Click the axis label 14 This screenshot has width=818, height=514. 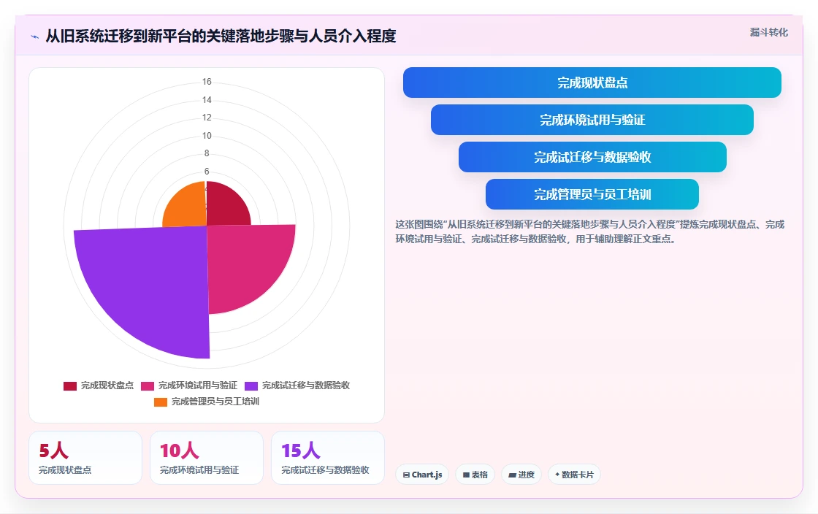coord(207,99)
